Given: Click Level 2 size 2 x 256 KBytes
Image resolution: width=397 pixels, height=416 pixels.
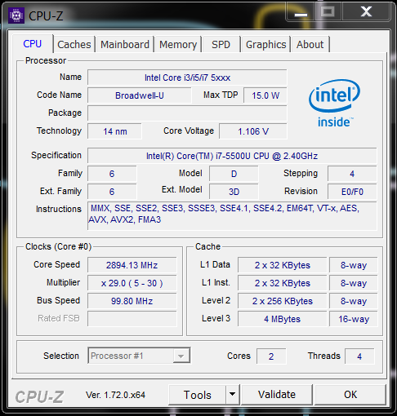Looking at the screenshot, I should (282, 301).
